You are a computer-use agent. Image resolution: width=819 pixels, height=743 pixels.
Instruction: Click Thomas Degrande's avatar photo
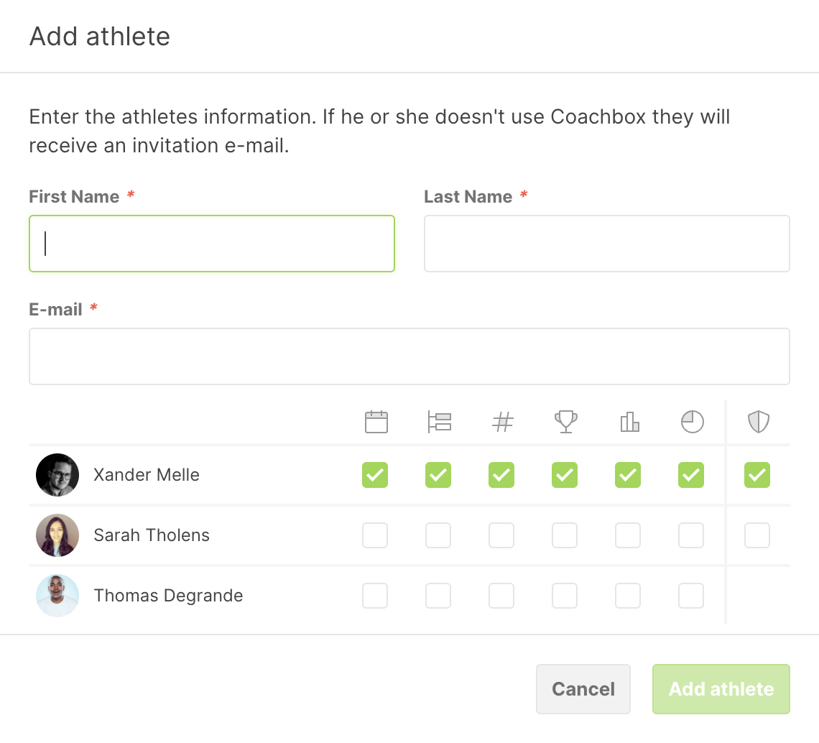coord(57,596)
